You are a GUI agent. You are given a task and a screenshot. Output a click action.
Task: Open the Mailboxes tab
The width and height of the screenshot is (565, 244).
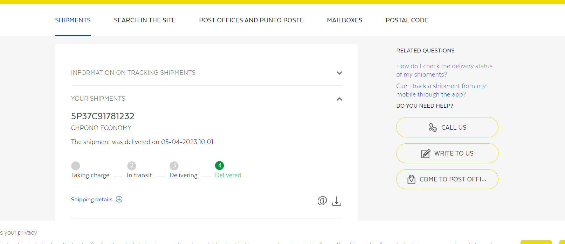(344, 20)
